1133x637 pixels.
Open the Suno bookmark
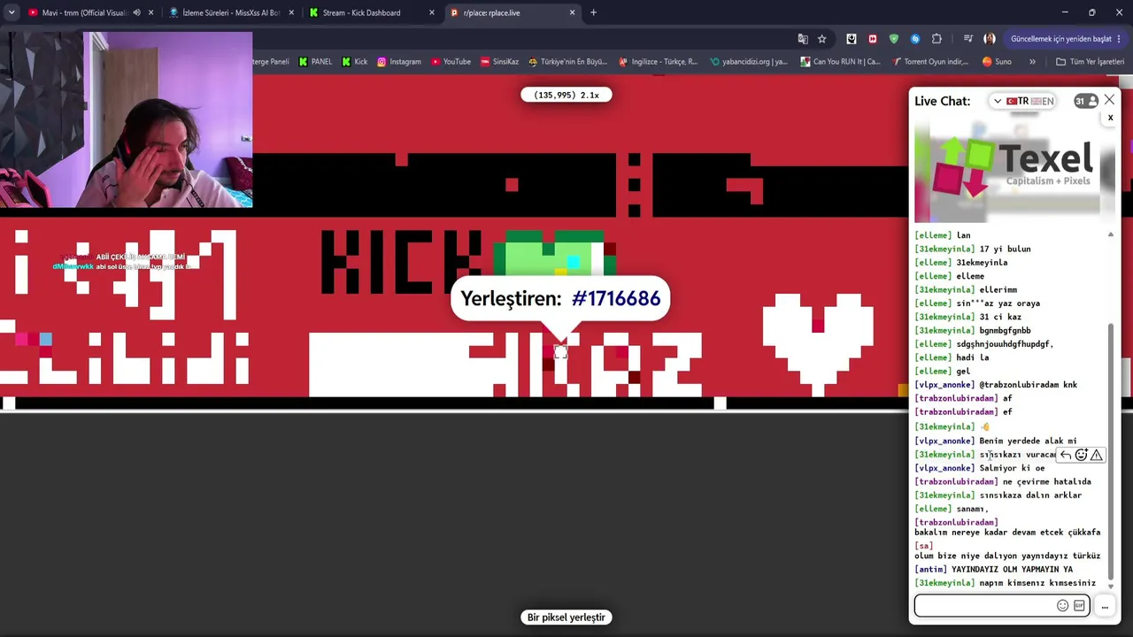tap(997, 62)
